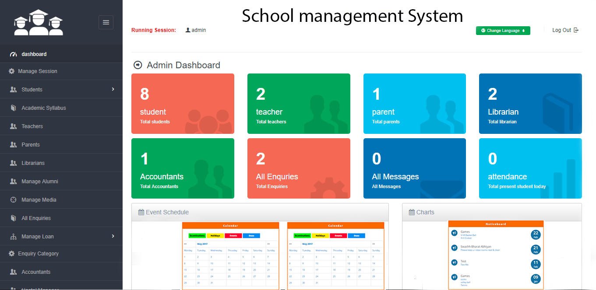Screen dimensions: 596x290
Task: Select Manage Alumni from sidebar
Action: (39, 182)
